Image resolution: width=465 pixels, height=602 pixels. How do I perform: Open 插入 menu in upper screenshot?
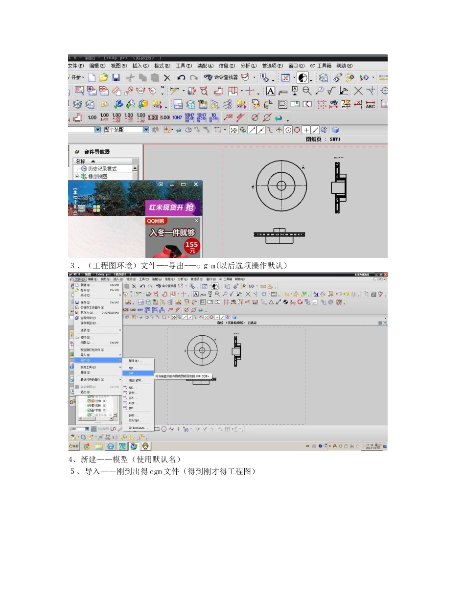(x=140, y=66)
